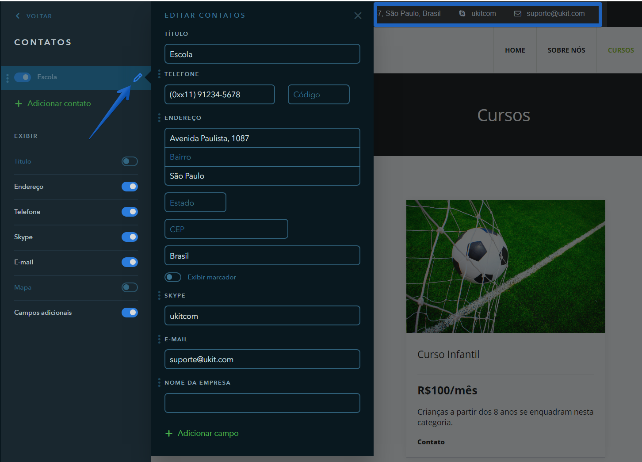642x462 pixels.
Task: Enable the Título display toggle
Action: click(x=130, y=161)
